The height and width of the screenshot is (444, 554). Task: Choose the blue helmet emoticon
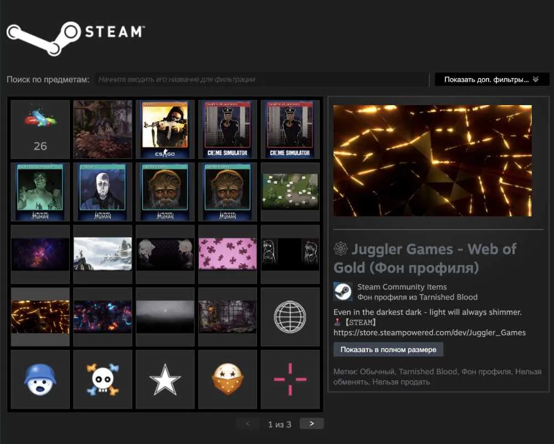point(40,379)
